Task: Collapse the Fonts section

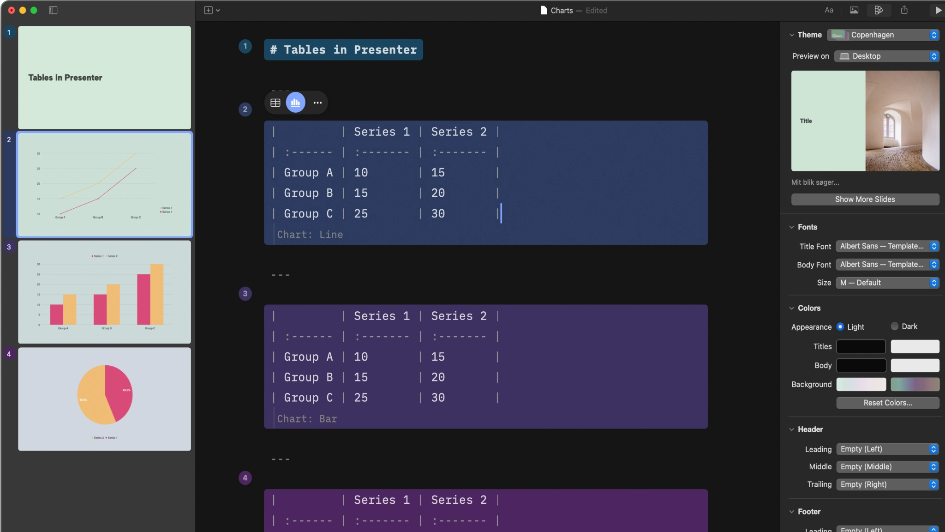Action: point(792,227)
